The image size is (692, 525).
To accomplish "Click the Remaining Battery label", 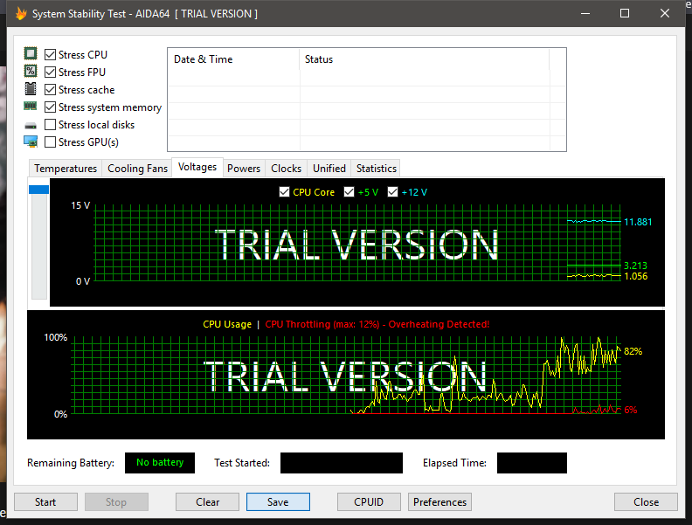I will pos(71,463).
